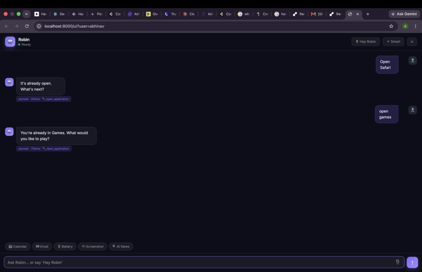
Task: Click the 'Ready' status under Robin
Action: point(25,44)
